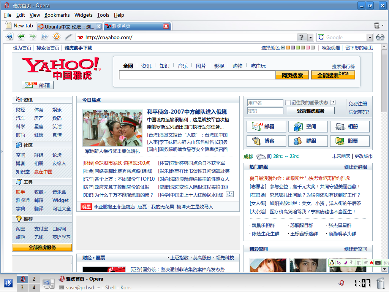This screenshot has height=292, width=389.
Task: Click the desktop computer icon in taskbar
Action: click(x=48, y=283)
